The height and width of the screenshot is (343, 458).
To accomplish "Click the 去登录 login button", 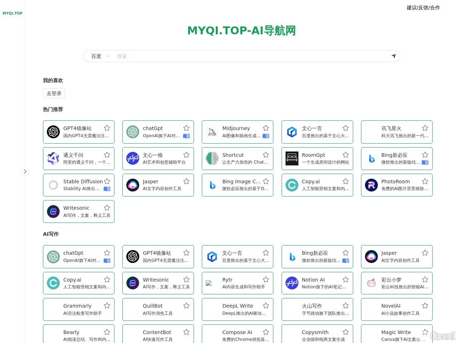I will (54, 93).
